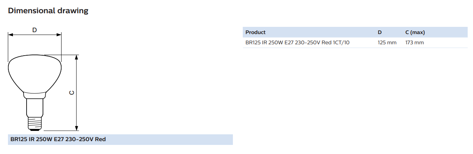
Task: Click the "D" column header in the table
Action: click(380, 32)
